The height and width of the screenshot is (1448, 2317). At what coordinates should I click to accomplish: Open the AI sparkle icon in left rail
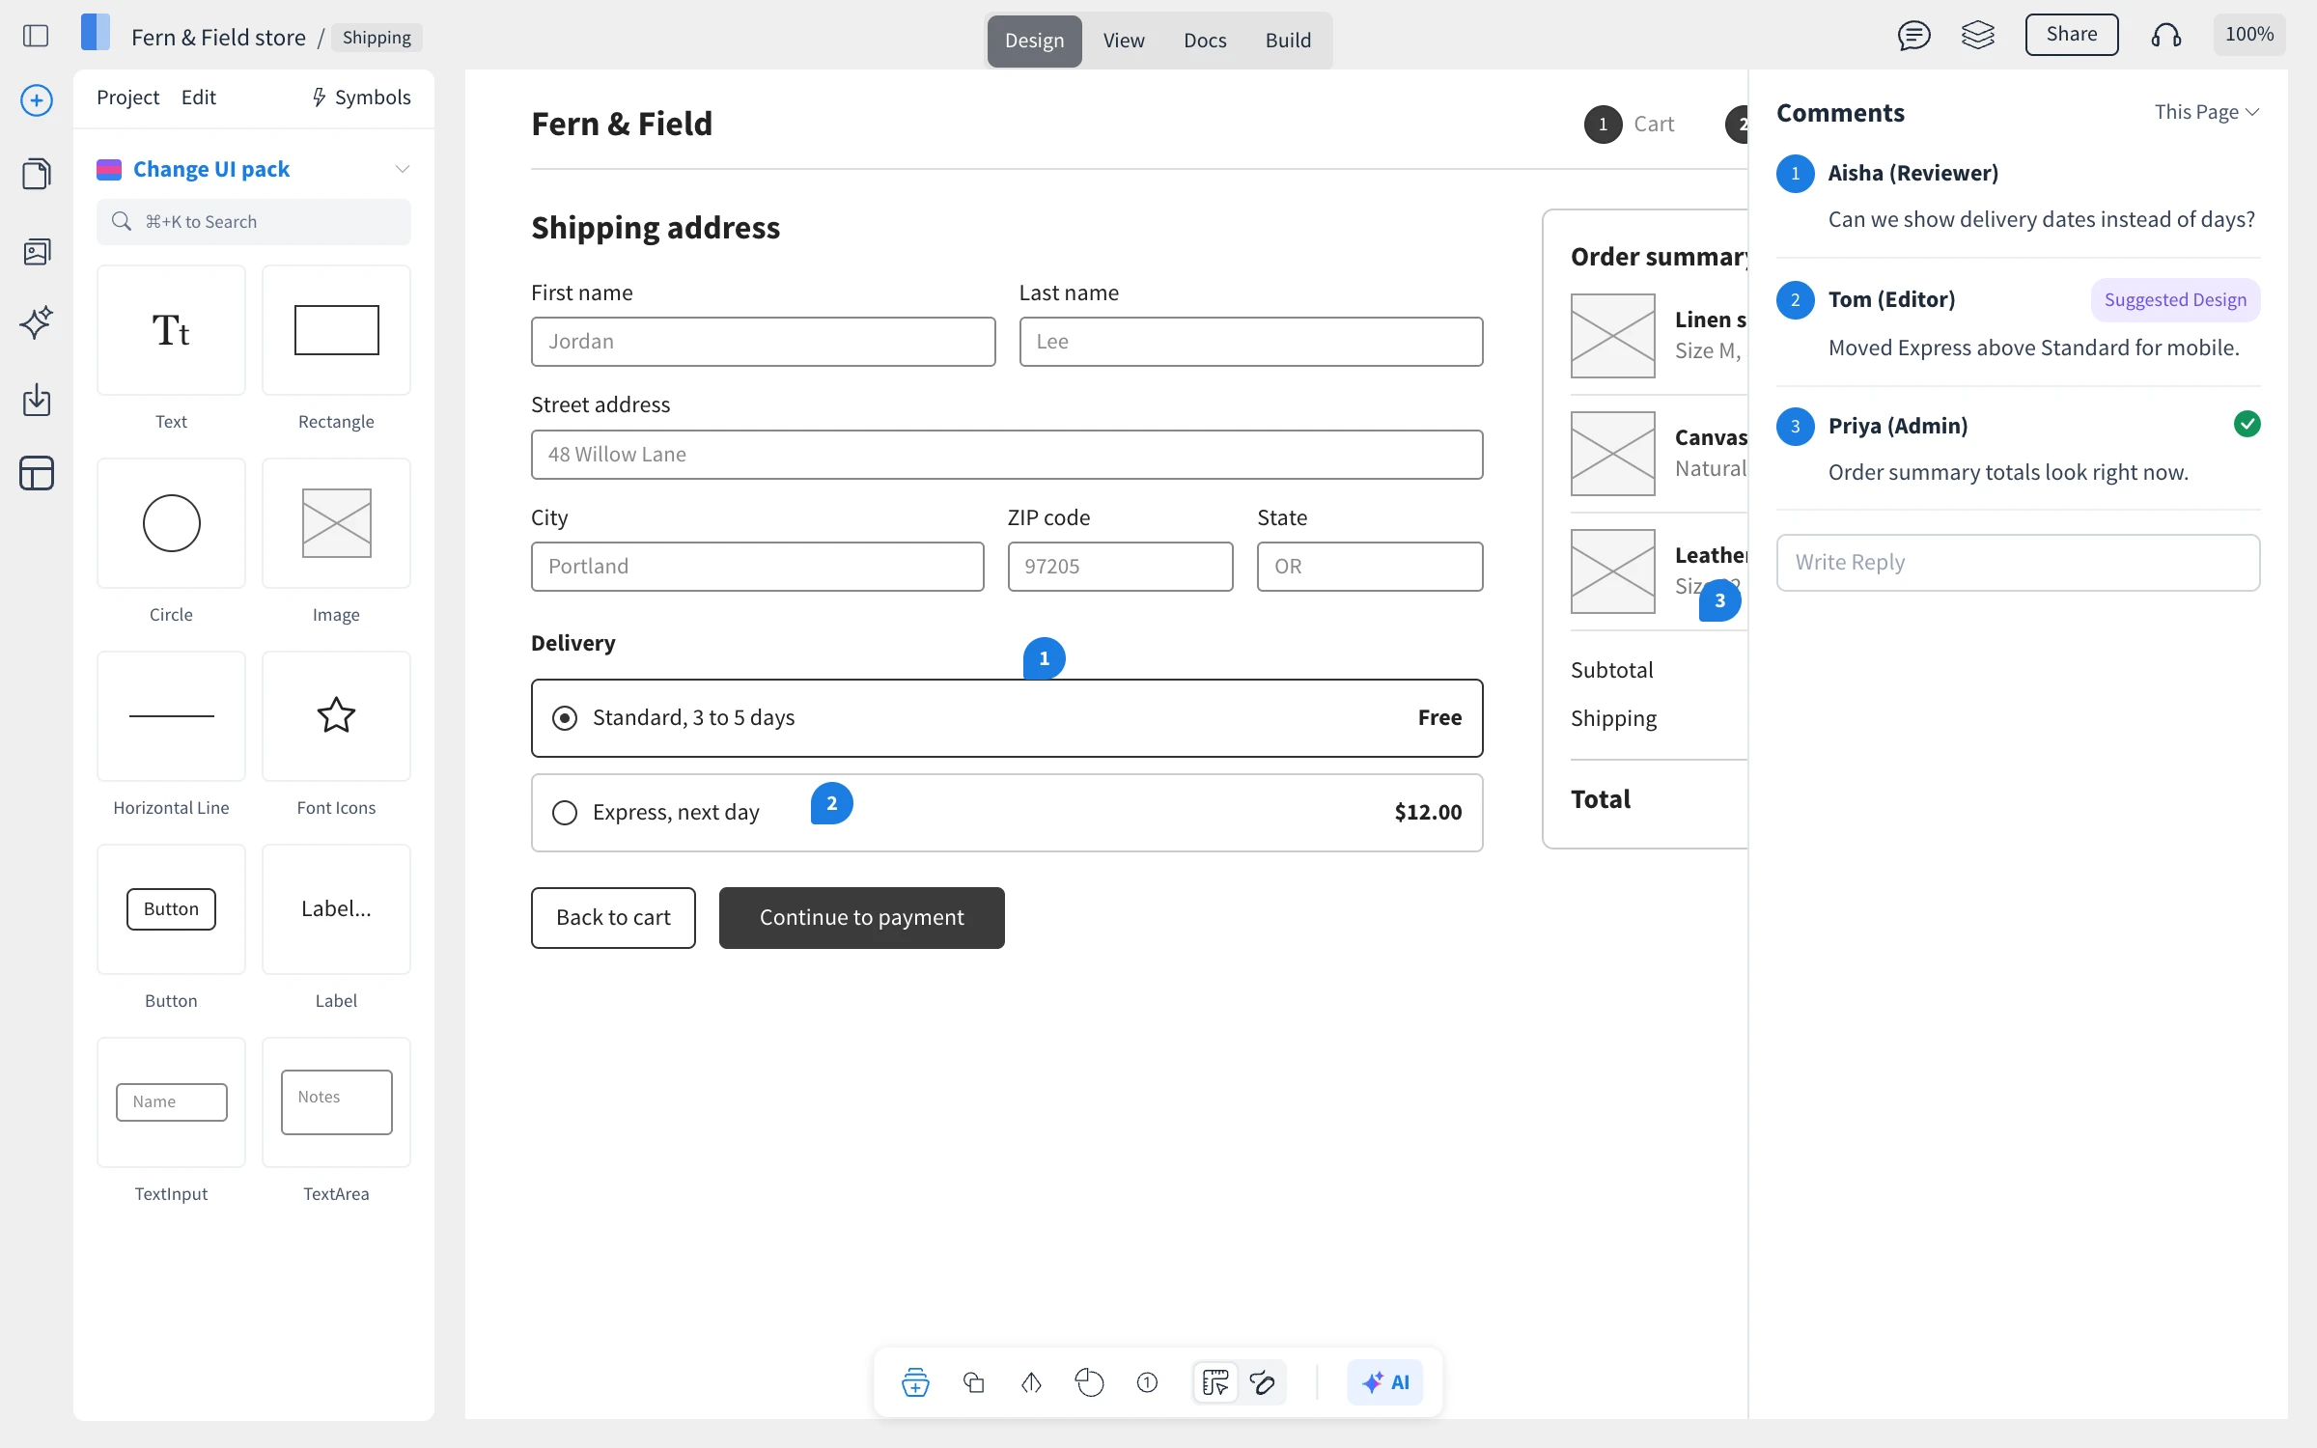click(x=37, y=322)
